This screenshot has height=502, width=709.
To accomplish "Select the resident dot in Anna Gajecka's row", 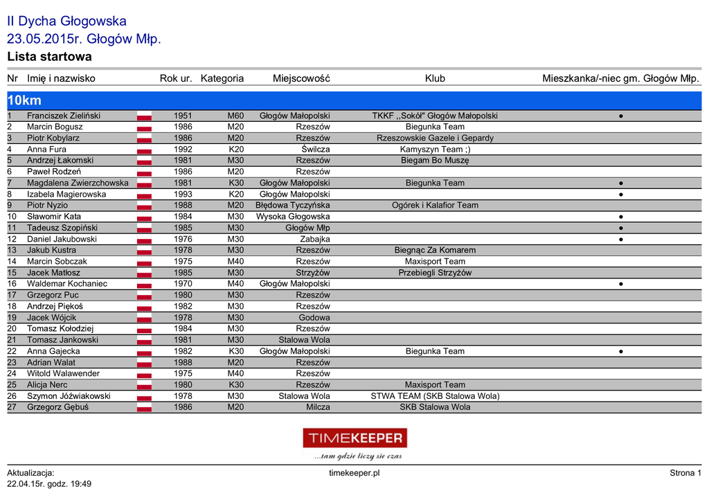I will coord(621,352).
